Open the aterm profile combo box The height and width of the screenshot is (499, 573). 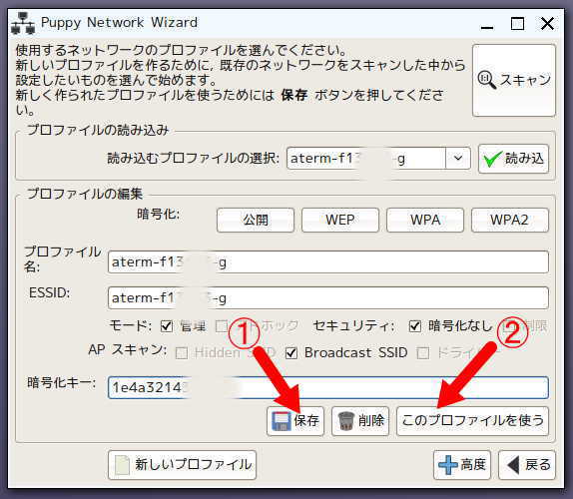pyautogui.click(x=378, y=158)
